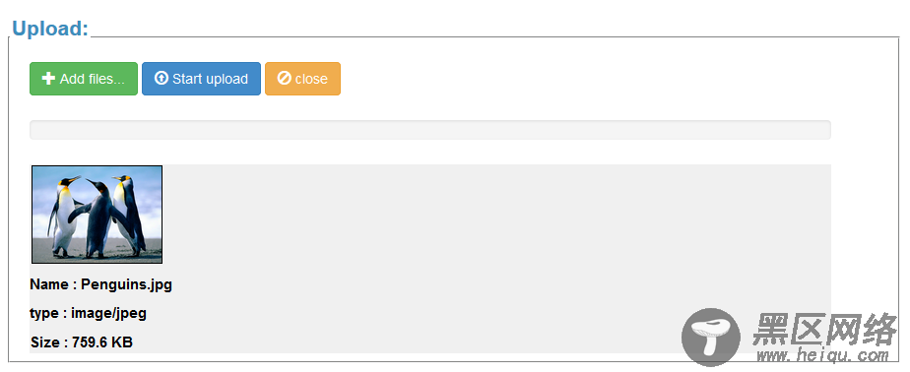Click the empty upload progress bar
910x372 pixels.
coord(430,130)
